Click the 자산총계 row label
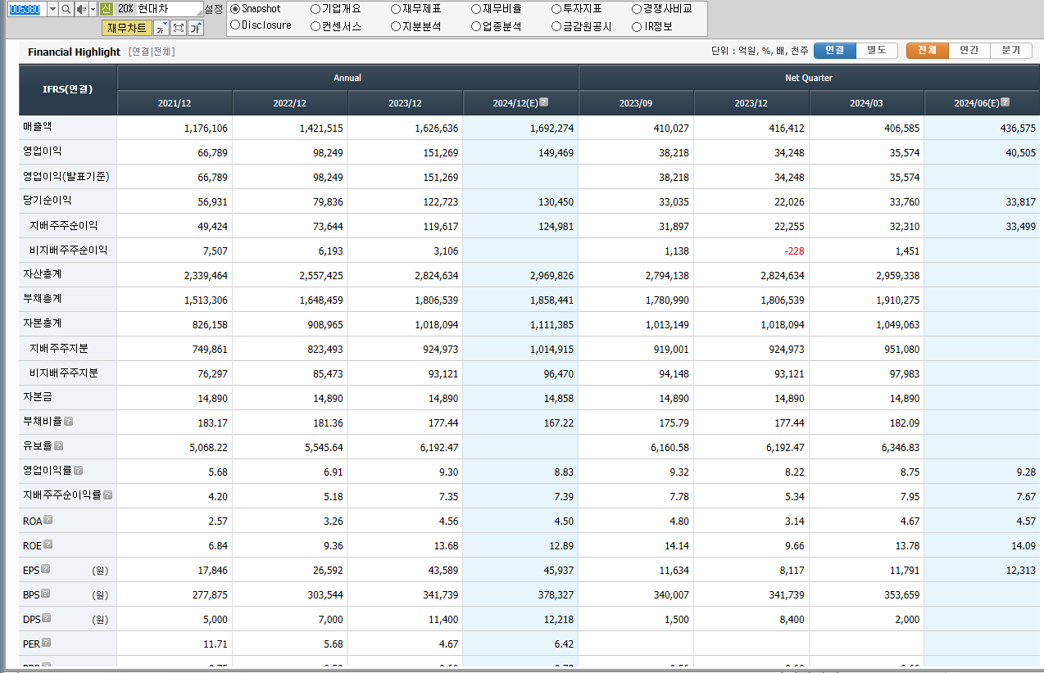Viewport: 1044px width, 673px height. (43, 274)
